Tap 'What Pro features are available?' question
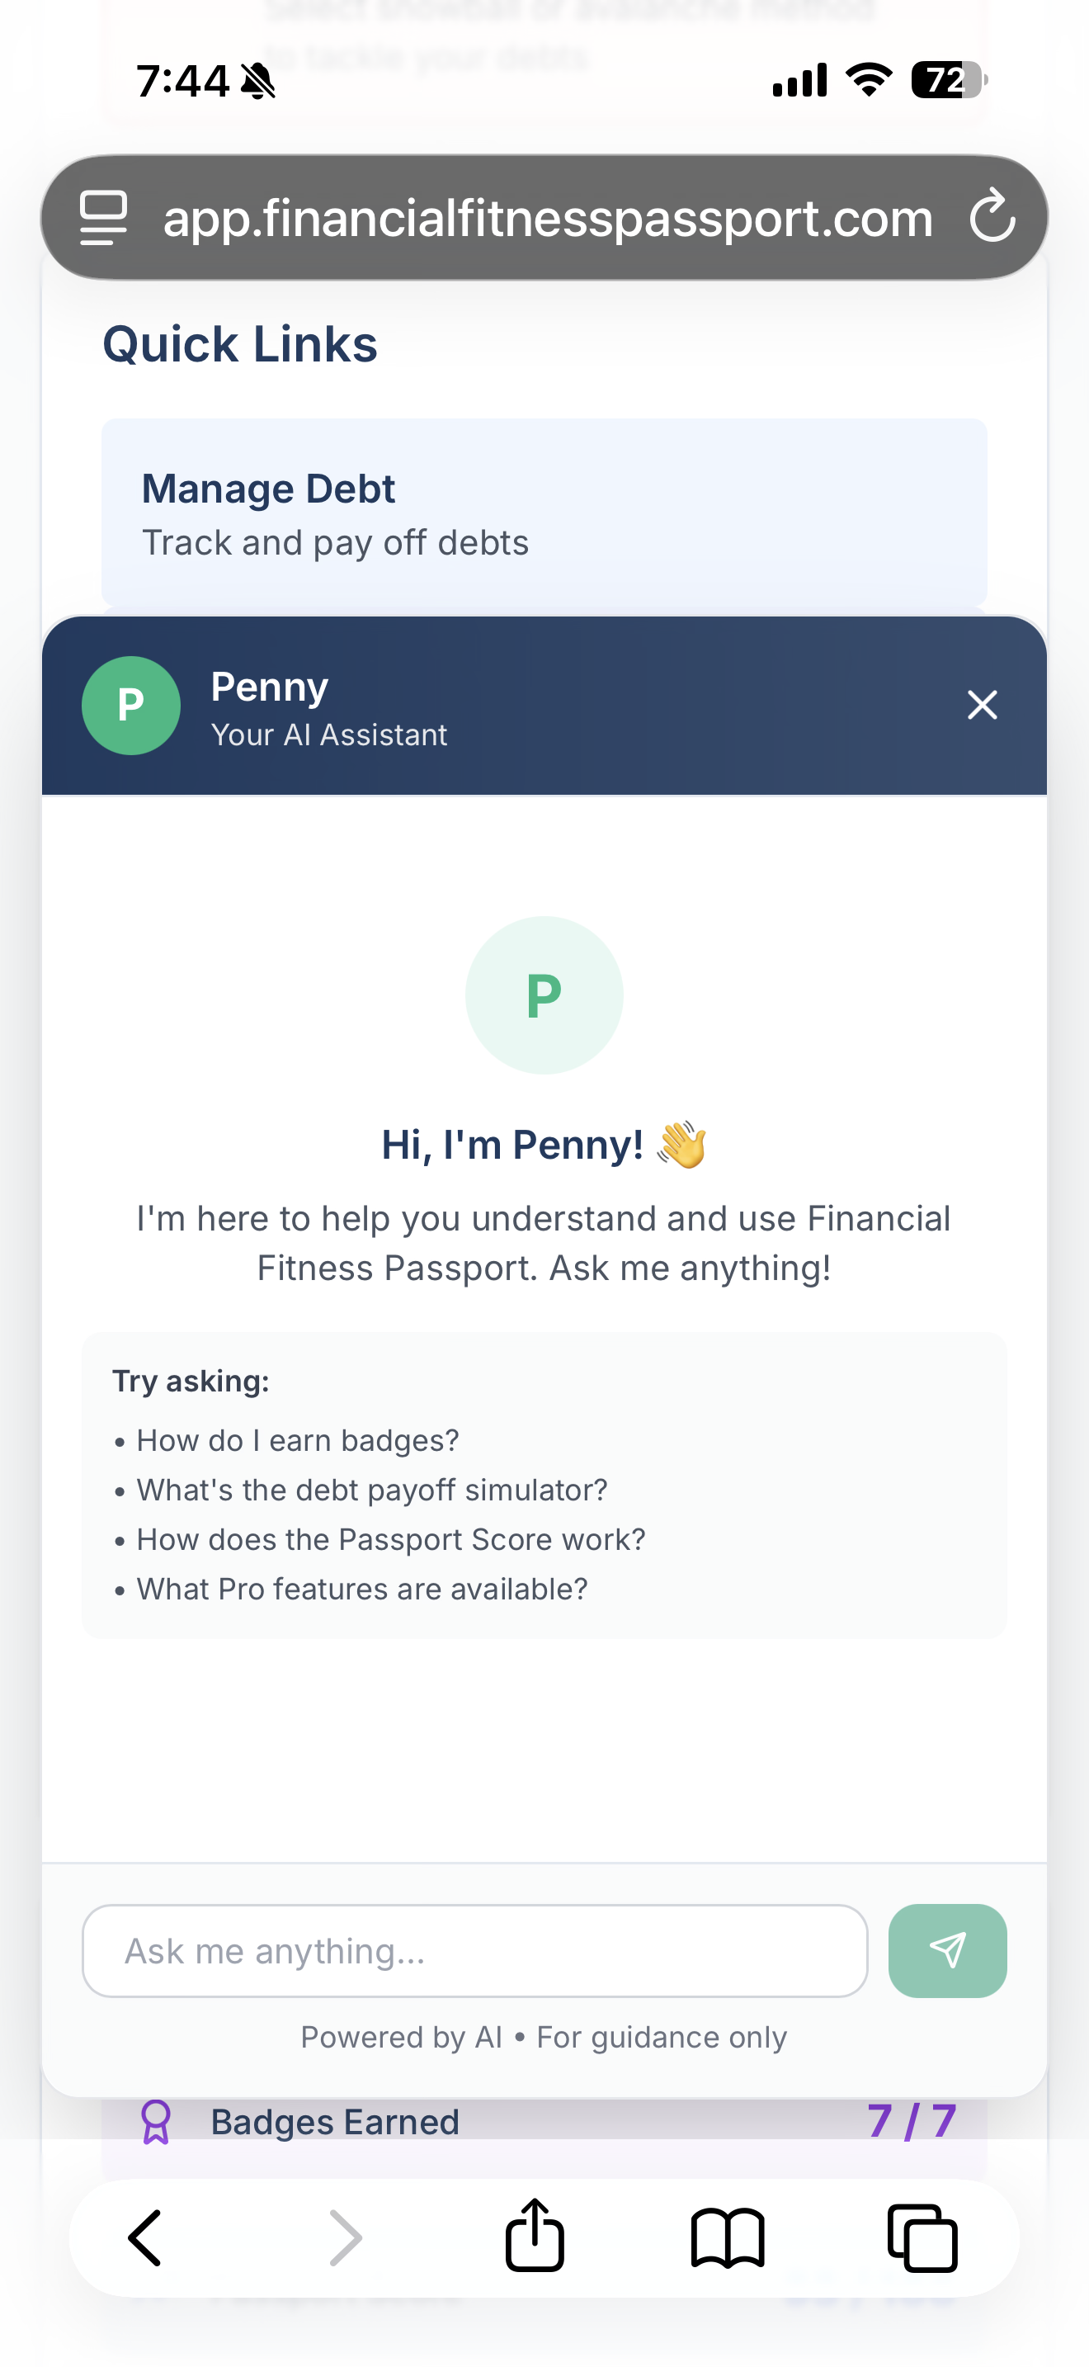This screenshot has height=2367, width=1089. coord(362,1588)
